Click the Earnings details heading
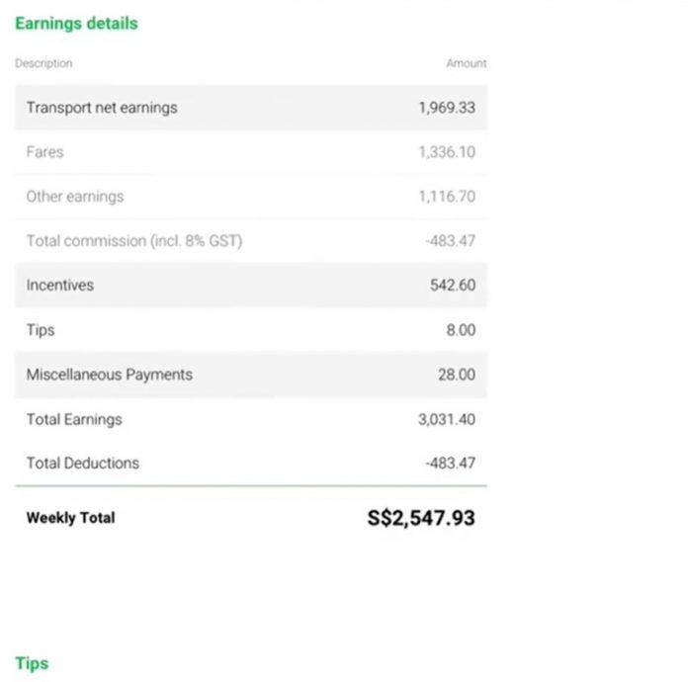688x682 pixels. pyautogui.click(x=76, y=23)
